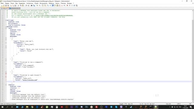This screenshot has height=109, width=194.
Task: Start macro recording with the red button
Action: coord(67,5)
